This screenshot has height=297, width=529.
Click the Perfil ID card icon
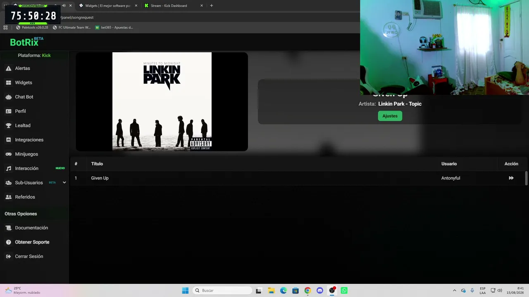tap(8, 111)
